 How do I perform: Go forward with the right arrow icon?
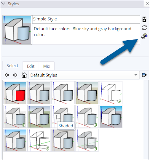[x=15, y=75]
